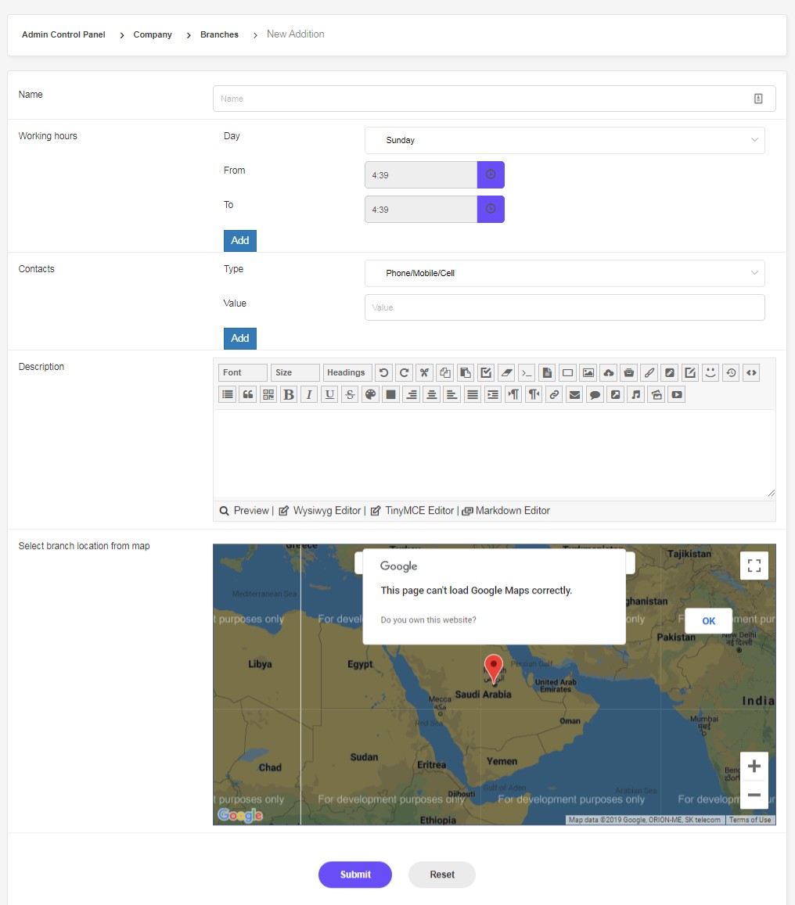Open Terms of Use link on map
Screen dimensions: 795x905
tap(750, 820)
